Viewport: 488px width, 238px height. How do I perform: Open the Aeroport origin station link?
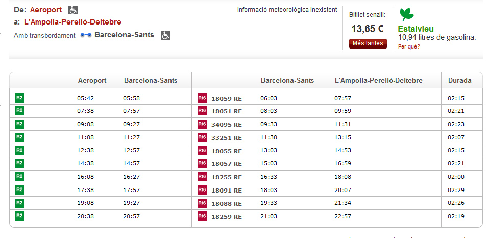pyautogui.click(x=46, y=10)
